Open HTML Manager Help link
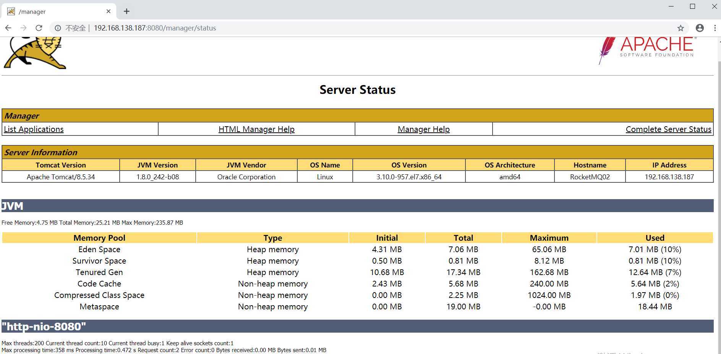721x354 pixels. 256,129
